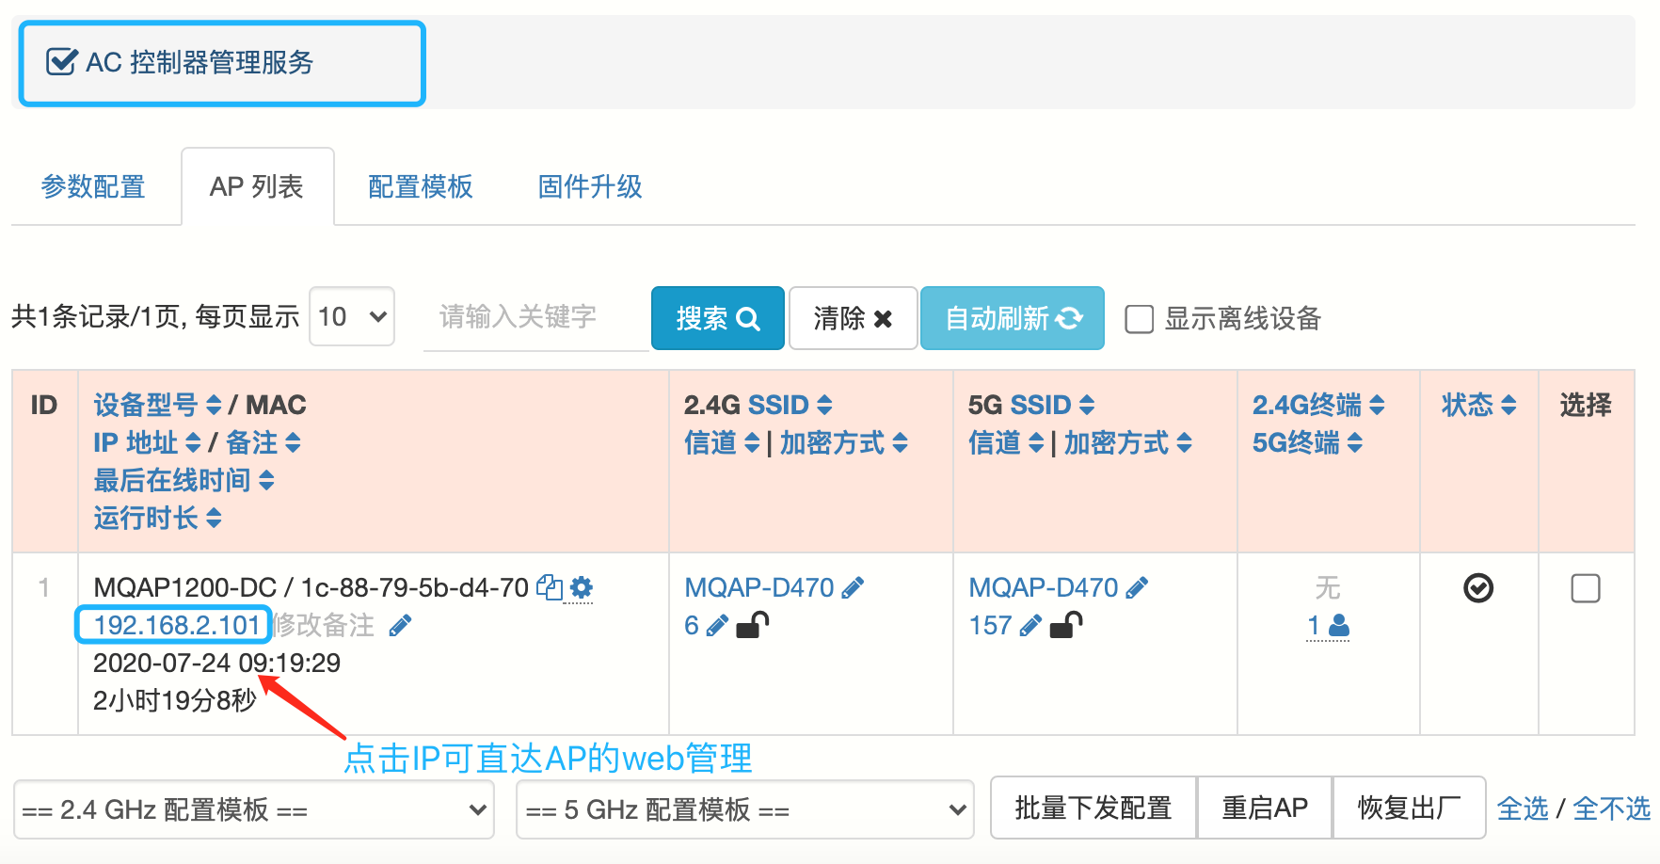Image resolution: width=1660 pixels, height=864 pixels.
Task: Switch to the 参数配置 tab
Action: pyautogui.click(x=93, y=186)
